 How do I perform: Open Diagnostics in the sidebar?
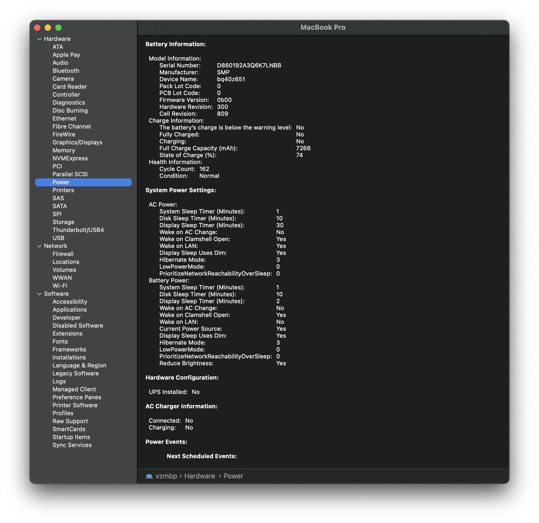(x=69, y=102)
